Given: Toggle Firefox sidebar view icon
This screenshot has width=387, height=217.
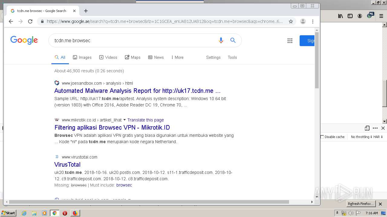Looking at the screenshot, I should (350, 16).
